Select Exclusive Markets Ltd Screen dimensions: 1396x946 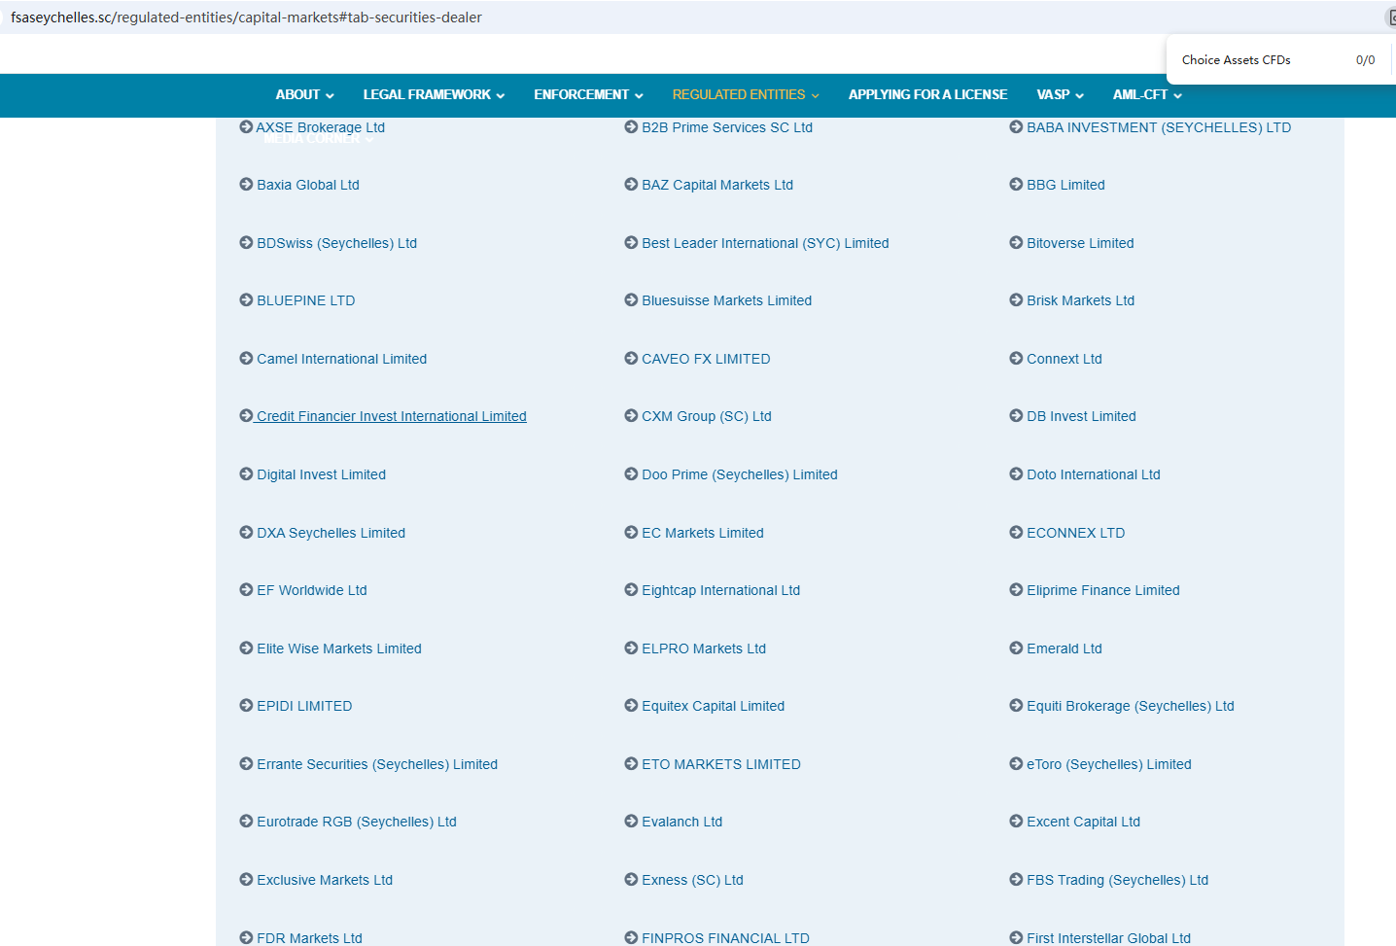(x=325, y=880)
